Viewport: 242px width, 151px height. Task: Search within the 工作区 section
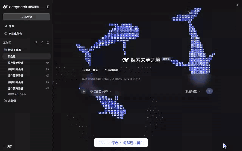coord(36,42)
